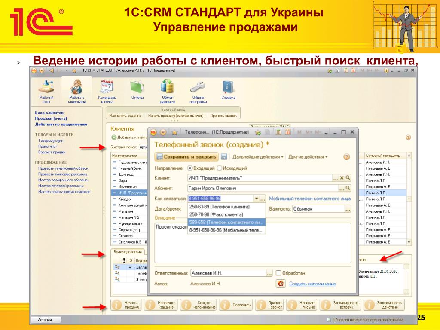Open the Рабочий стол section
The width and height of the screenshot is (440, 330).
pos(46,92)
